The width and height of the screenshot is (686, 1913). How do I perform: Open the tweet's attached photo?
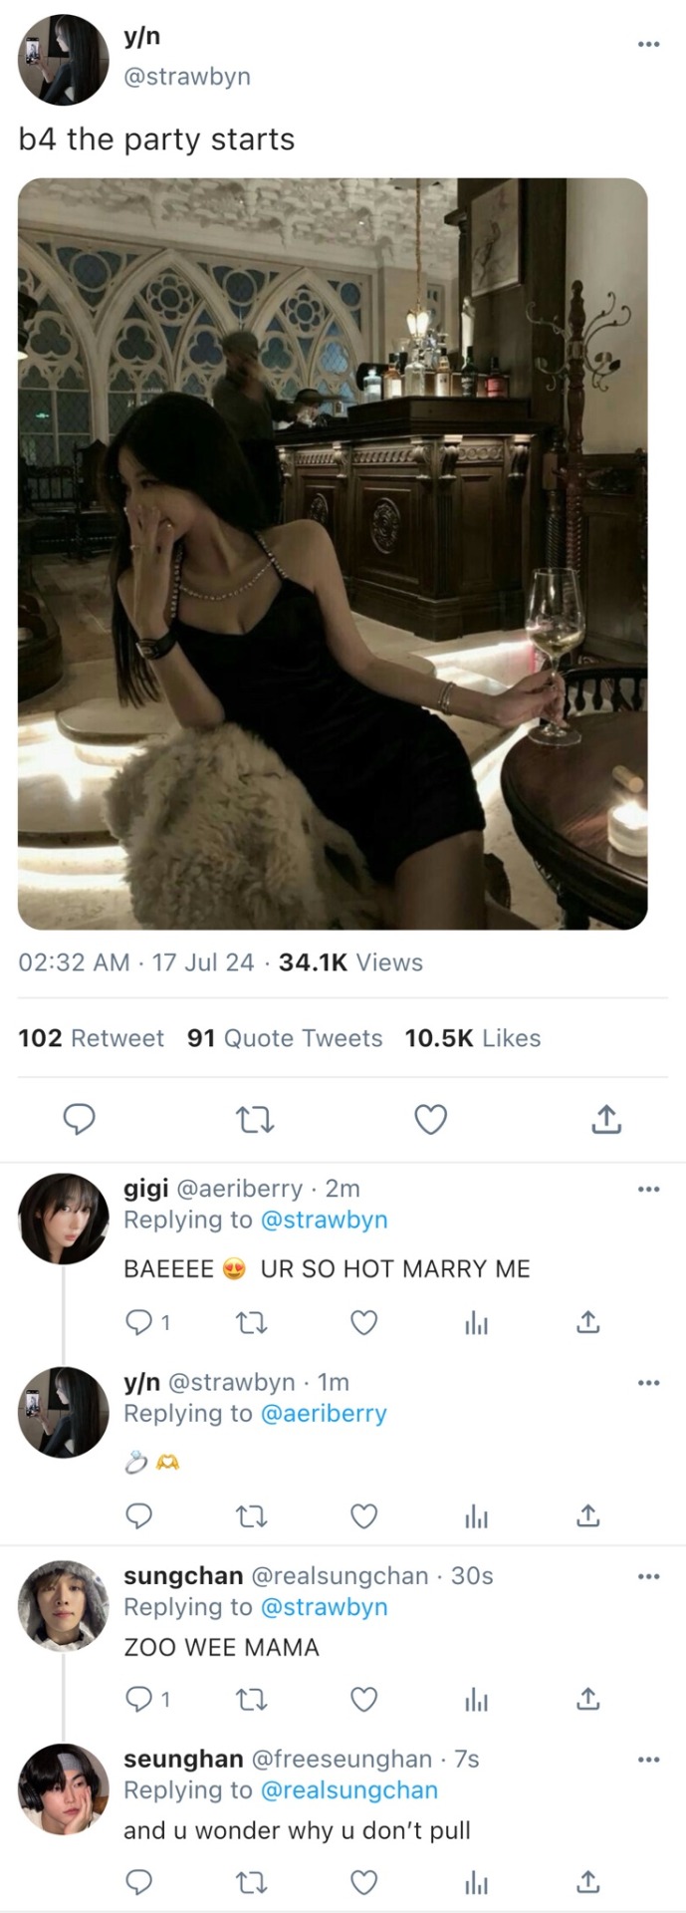[333, 554]
